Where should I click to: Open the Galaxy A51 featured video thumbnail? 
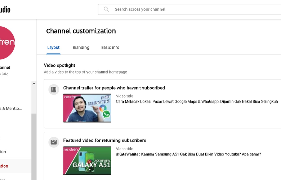(87, 161)
